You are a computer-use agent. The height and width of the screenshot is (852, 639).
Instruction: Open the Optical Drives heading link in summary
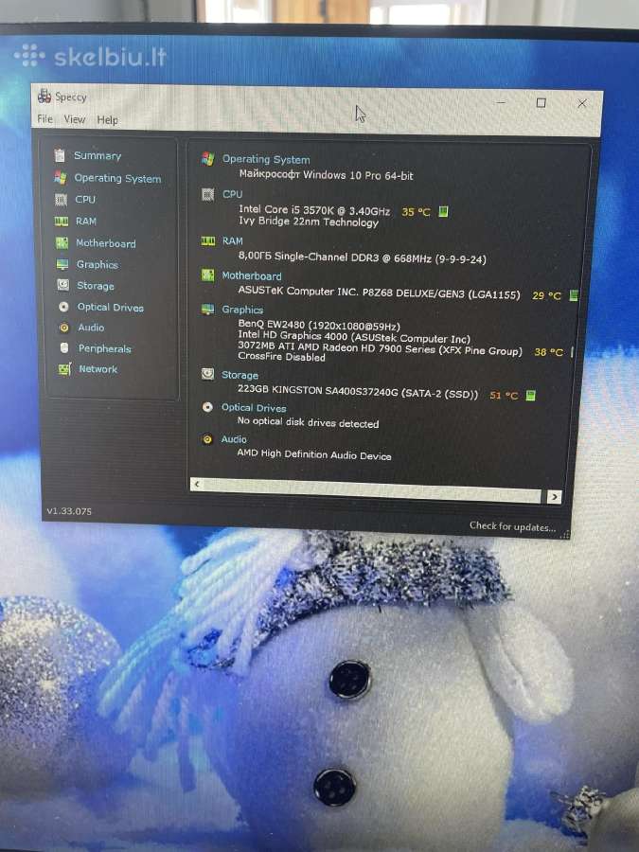point(254,407)
